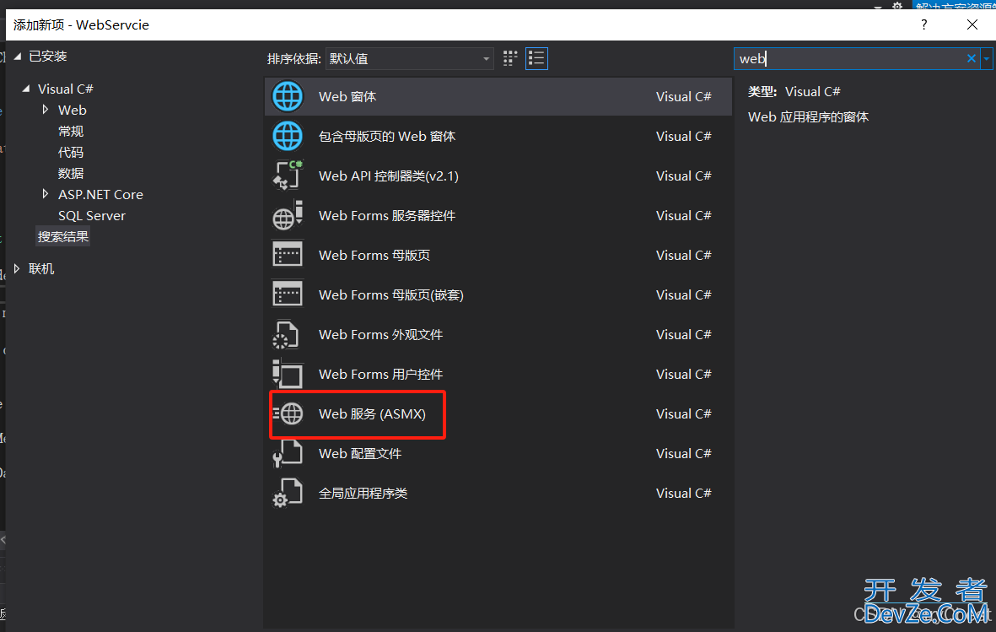Select the Web 窗体 globe icon

click(x=288, y=97)
